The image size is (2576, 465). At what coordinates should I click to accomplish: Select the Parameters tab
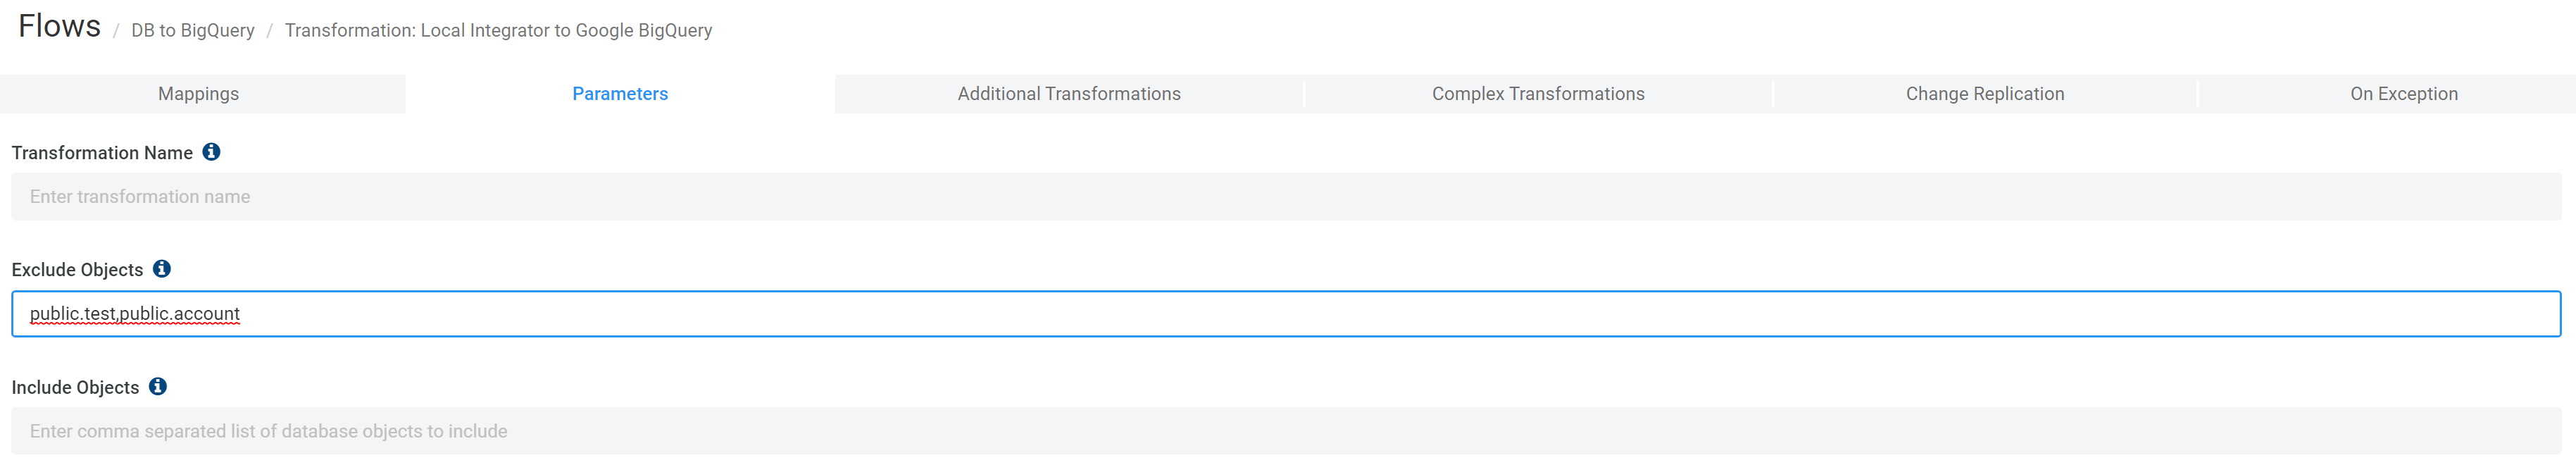619,94
